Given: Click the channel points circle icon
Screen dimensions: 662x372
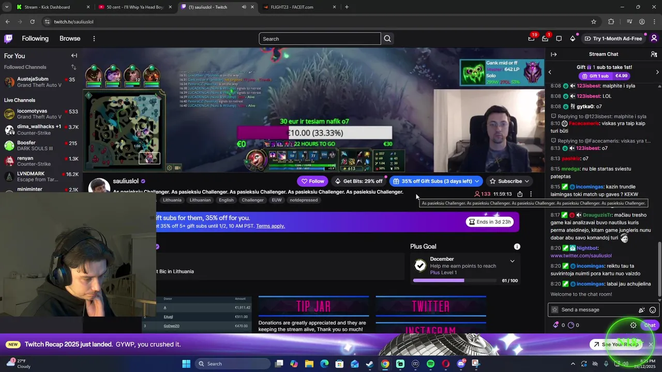Looking at the screenshot, I should [571, 325].
